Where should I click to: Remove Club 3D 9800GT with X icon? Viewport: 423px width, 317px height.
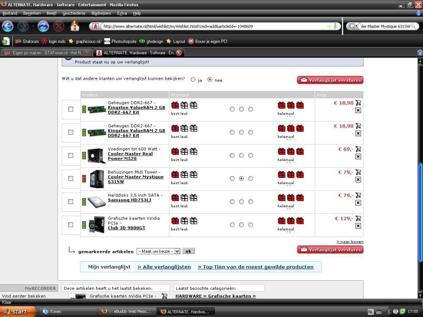[358, 226]
